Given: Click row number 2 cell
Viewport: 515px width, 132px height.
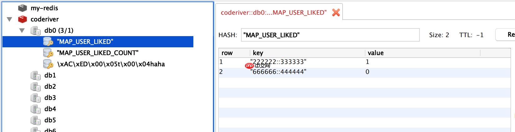Looking at the screenshot, I should coord(221,72).
